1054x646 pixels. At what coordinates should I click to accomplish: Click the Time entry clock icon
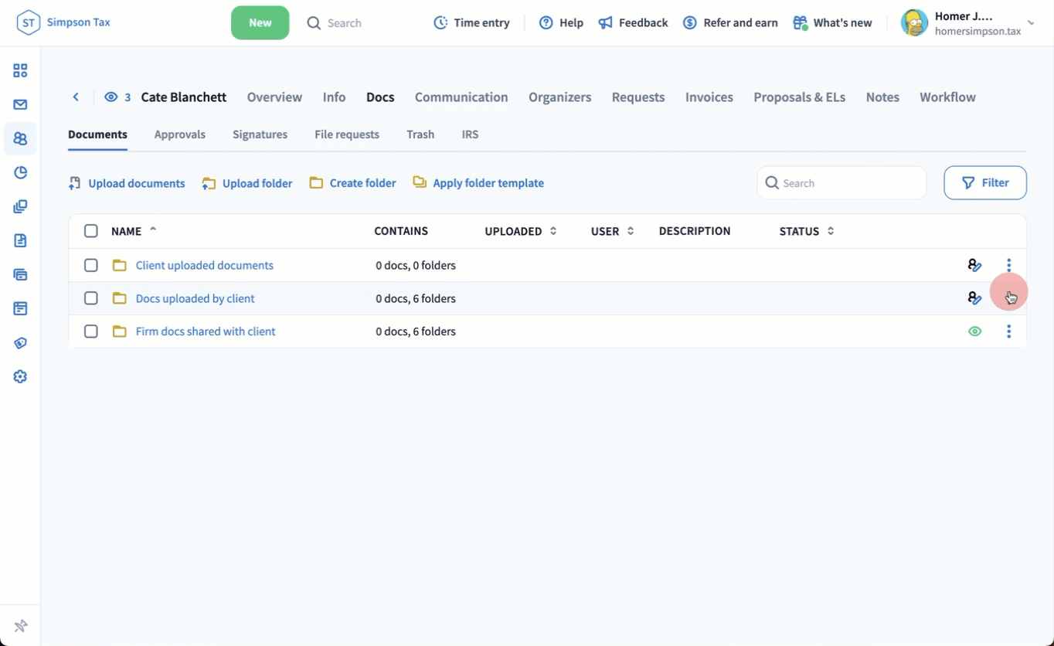(x=440, y=23)
